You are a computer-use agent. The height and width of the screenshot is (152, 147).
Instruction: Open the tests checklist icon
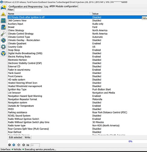[x=3, y=27]
